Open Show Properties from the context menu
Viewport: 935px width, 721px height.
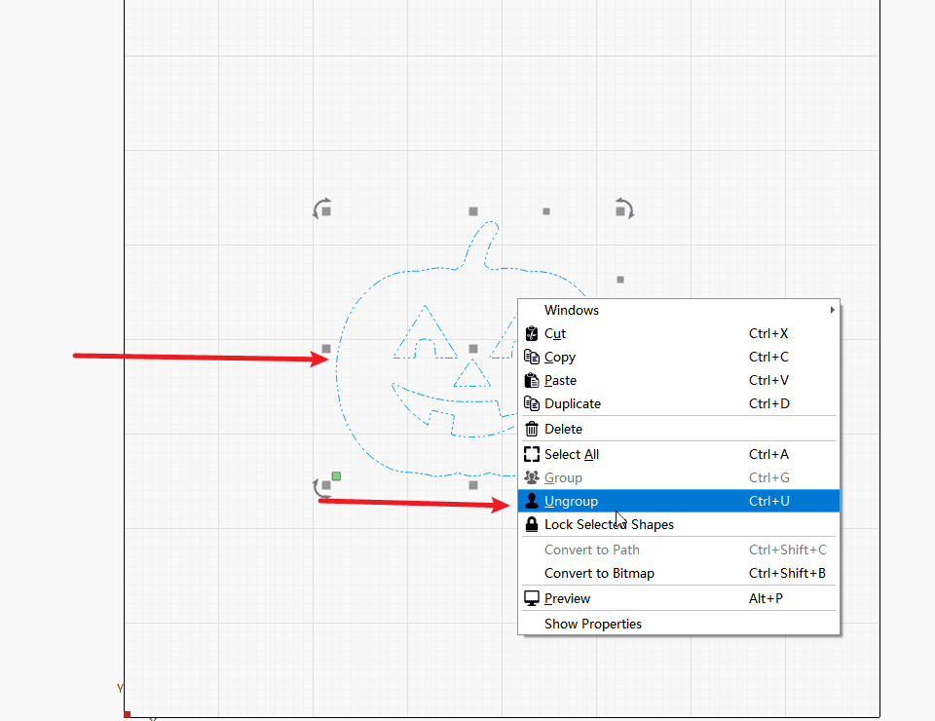click(593, 624)
